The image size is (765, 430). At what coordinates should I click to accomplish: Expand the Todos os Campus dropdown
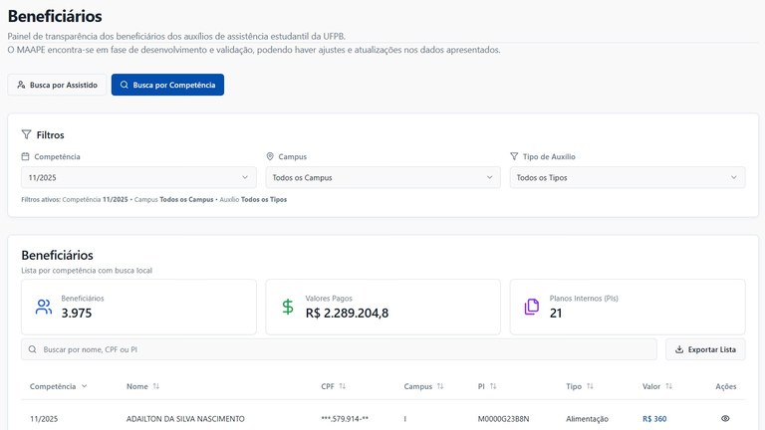click(x=382, y=177)
